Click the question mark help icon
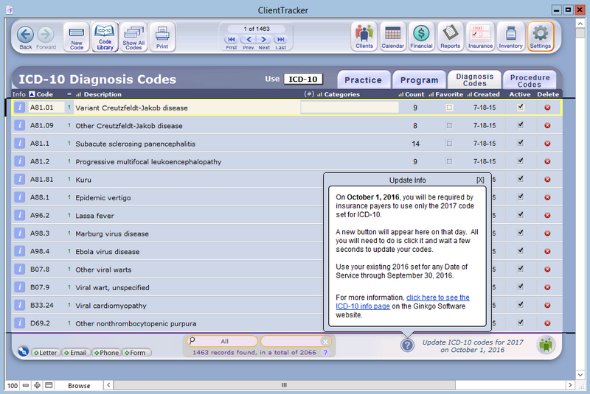This screenshot has width=590, height=394. coord(407,345)
